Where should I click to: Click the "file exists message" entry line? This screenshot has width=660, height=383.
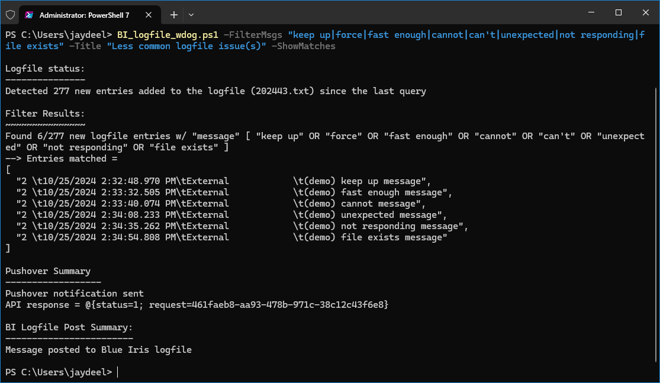[231, 237]
